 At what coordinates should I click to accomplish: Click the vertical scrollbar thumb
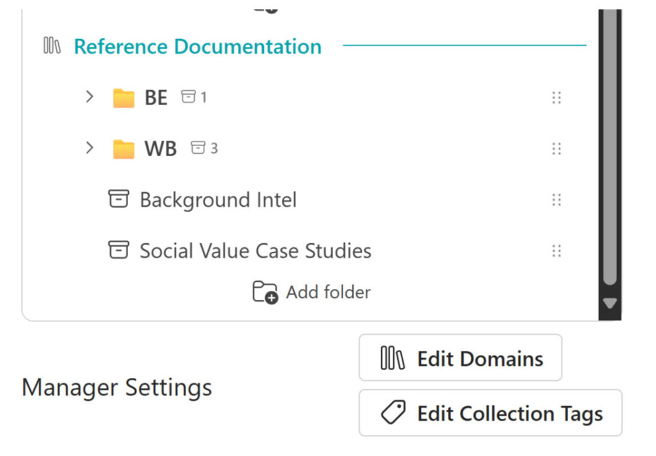click(609, 147)
